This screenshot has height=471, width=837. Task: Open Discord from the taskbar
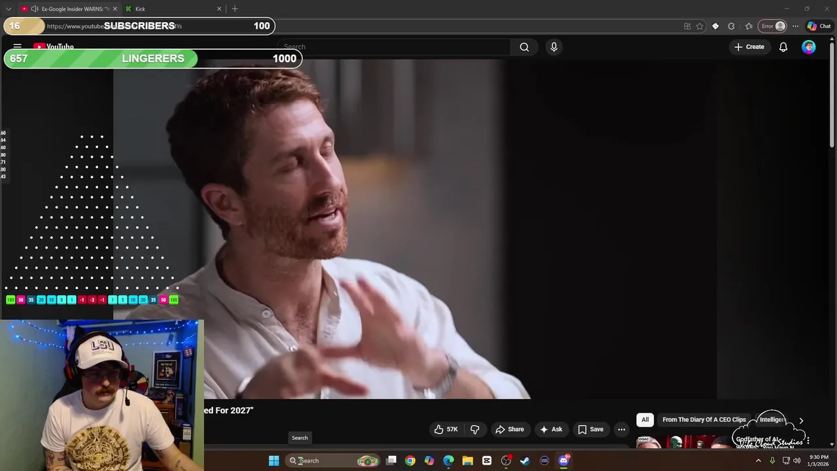564,461
